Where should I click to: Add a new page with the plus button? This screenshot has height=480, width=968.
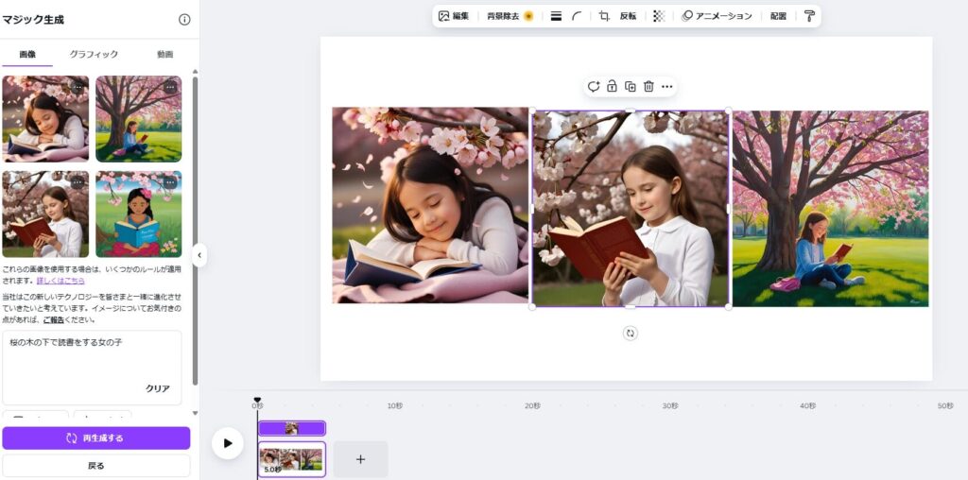pos(361,459)
